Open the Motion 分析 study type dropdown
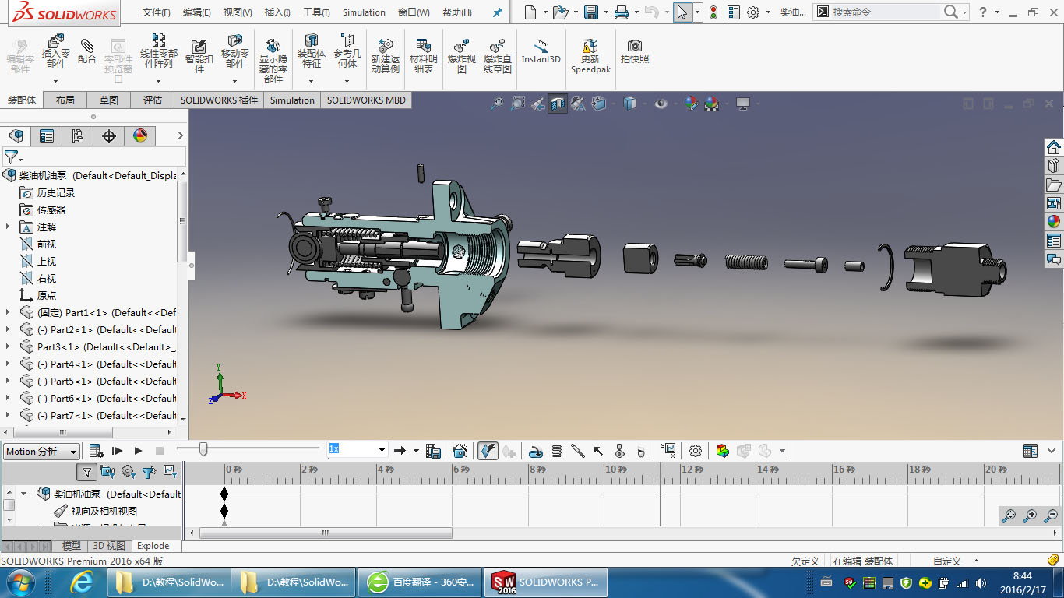 pyautogui.click(x=42, y=452)
